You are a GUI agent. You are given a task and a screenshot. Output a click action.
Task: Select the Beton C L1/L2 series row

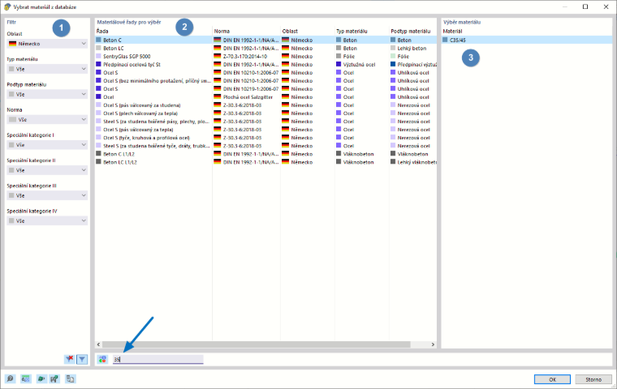point(266,154)
